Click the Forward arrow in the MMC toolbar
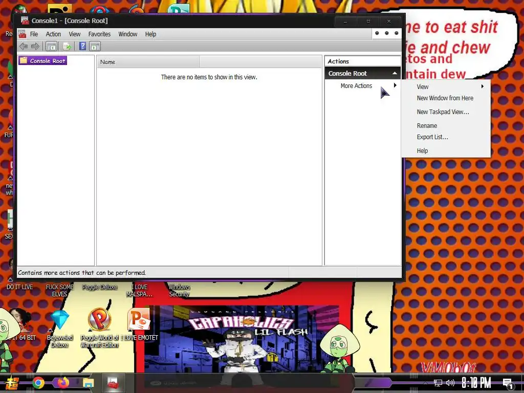Image resolution: width=524 pixels, height=393 pixels. (35, 47)
